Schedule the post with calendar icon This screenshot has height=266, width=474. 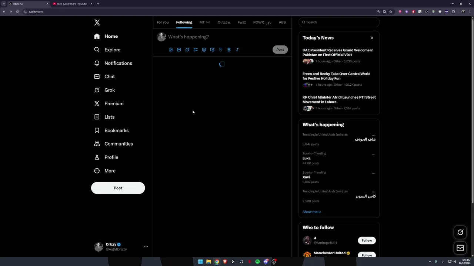click(212, 50)
